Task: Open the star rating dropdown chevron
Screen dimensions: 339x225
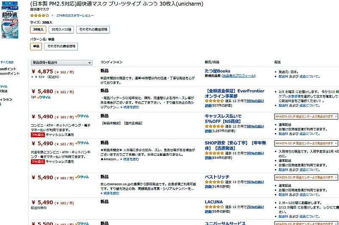Action: tap(52, 15)
